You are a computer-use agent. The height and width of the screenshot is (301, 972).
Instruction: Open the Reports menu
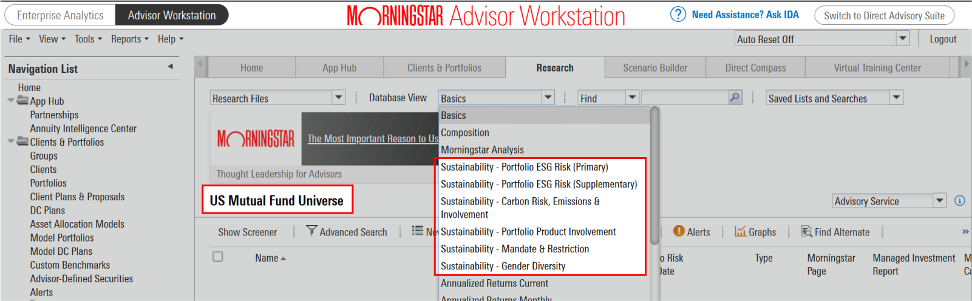(x=129, y=39)
